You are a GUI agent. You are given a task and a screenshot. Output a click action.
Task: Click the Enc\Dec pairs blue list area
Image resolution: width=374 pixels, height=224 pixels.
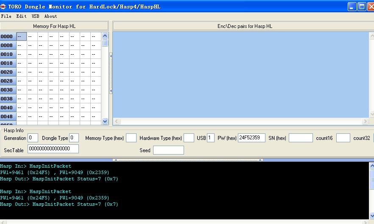point(241,75)
